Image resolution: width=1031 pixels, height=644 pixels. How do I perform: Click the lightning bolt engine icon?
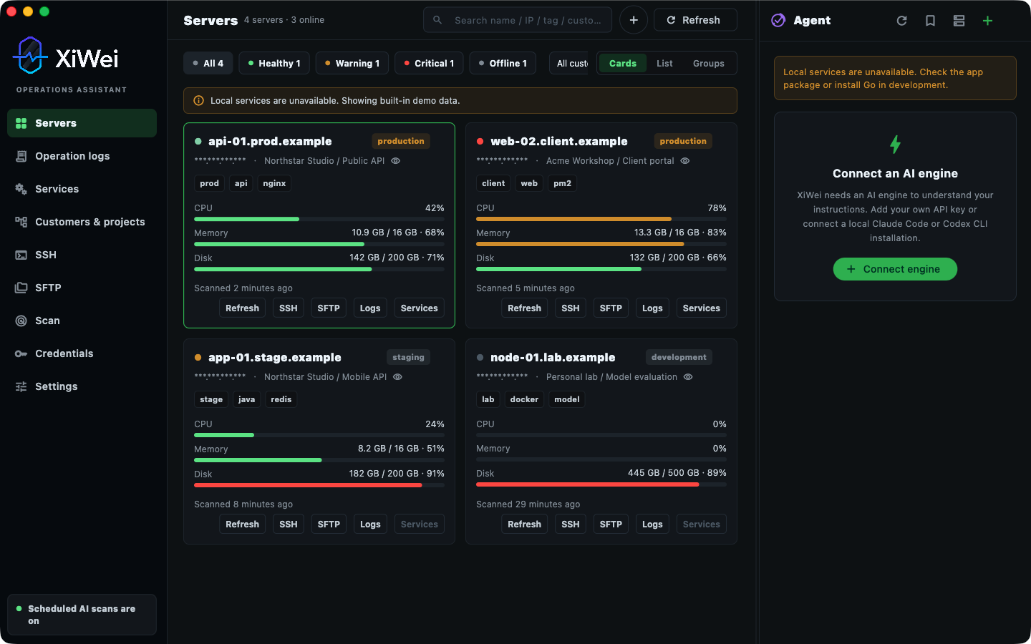click(x=895, y=145)
